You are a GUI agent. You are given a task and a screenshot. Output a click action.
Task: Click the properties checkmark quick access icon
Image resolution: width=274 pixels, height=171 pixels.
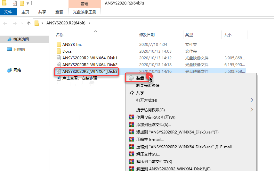pyautogui.click(x=15, y=3)
